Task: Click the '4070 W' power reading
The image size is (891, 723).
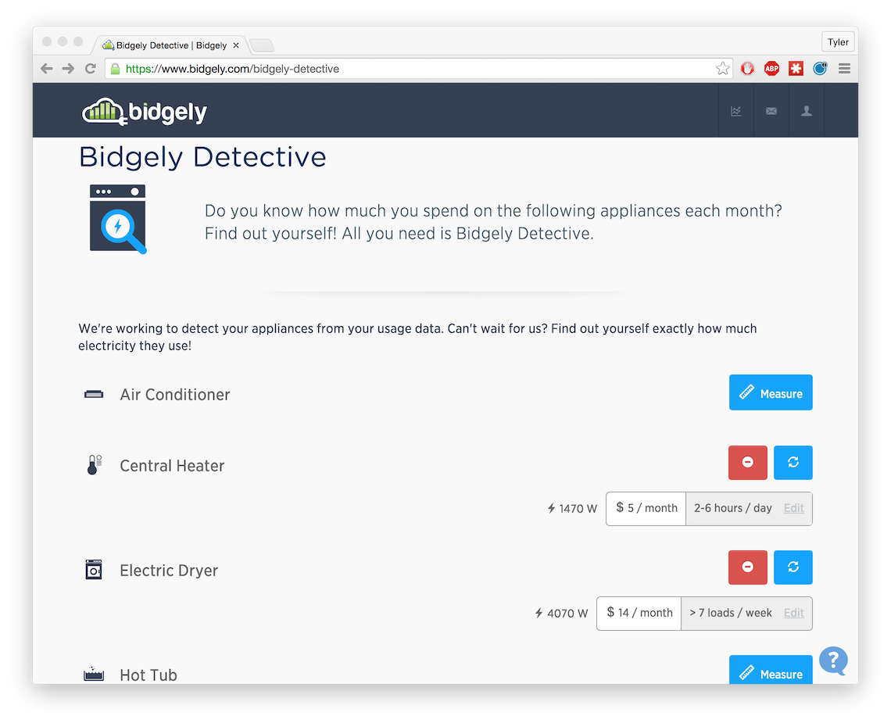Action: (561, 614)
